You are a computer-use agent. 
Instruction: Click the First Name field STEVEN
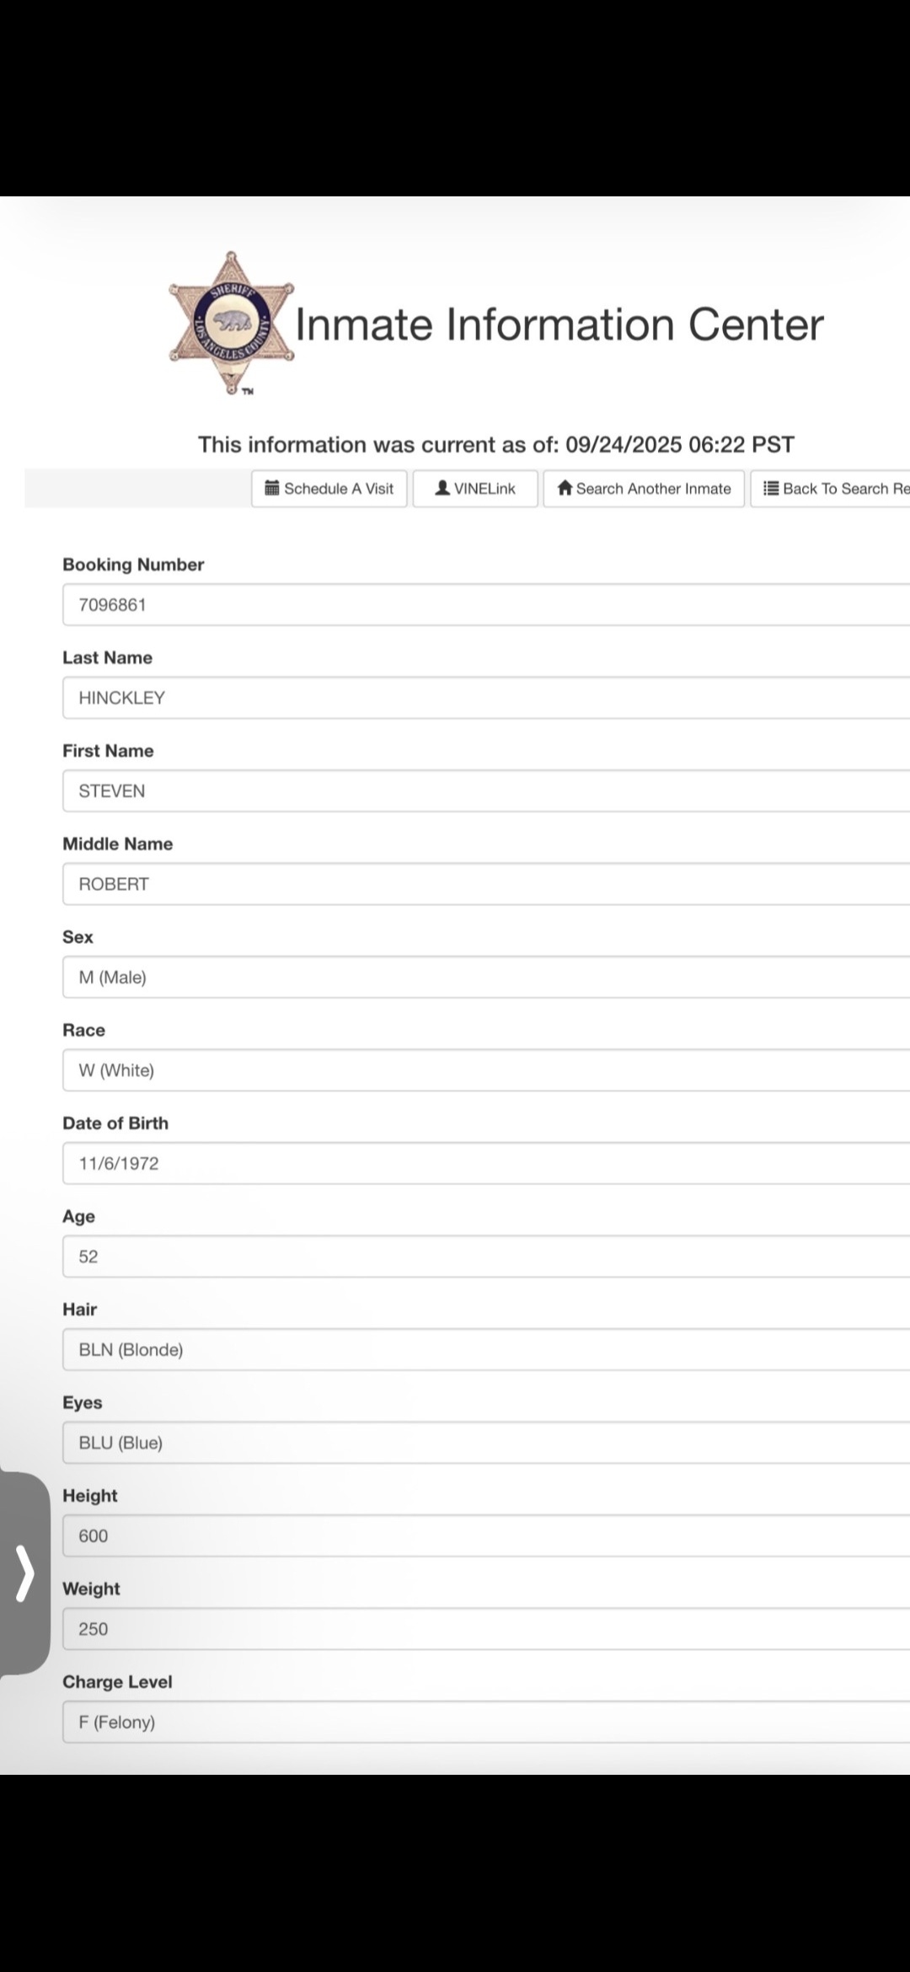click(x=486, y=790)
